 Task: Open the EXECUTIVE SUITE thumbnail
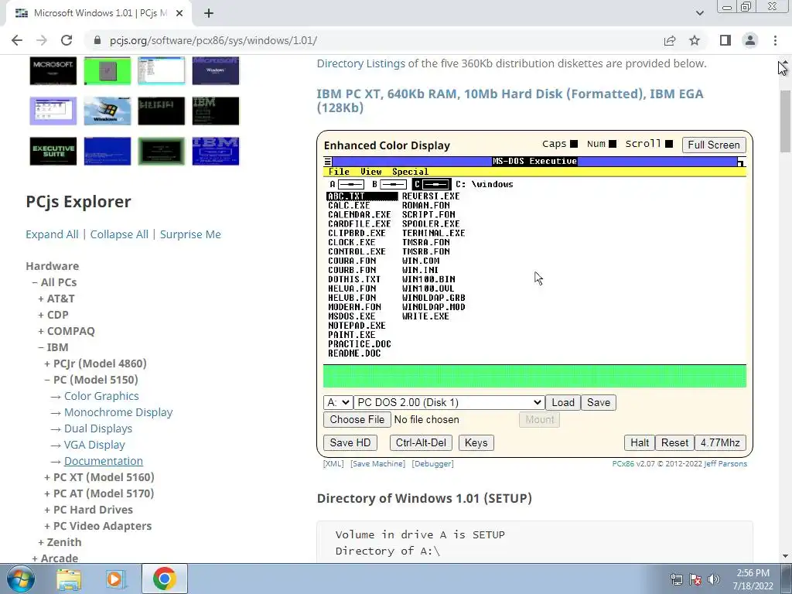point(53,151)
